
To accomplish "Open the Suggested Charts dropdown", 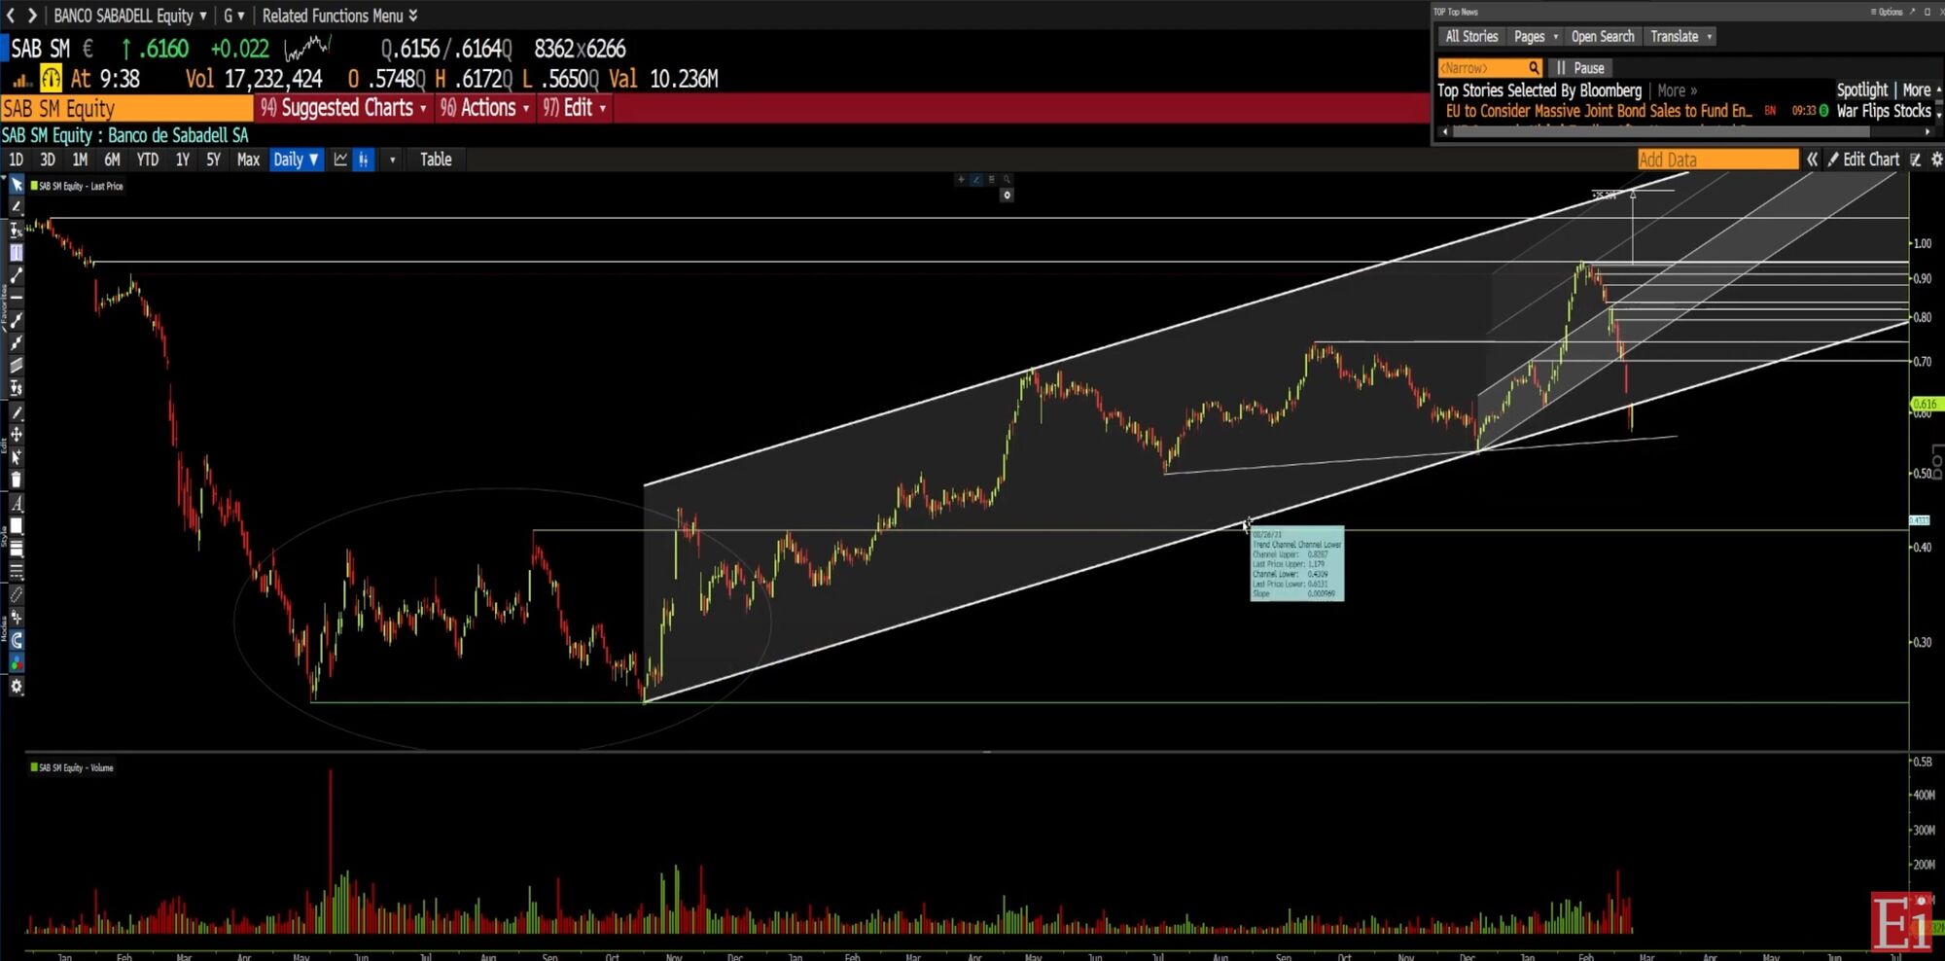I will pyautogui.click(x=343, y=108).
